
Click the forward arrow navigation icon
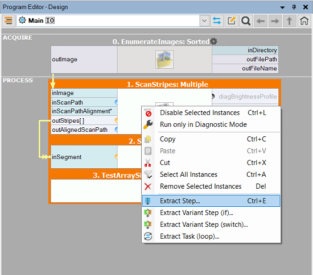(x=275, y=20)
